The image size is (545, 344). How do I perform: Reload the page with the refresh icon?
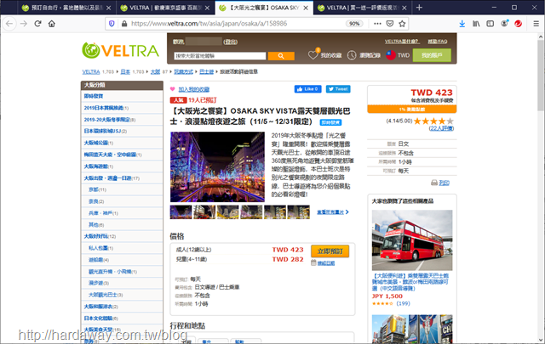tap(37, 24)
